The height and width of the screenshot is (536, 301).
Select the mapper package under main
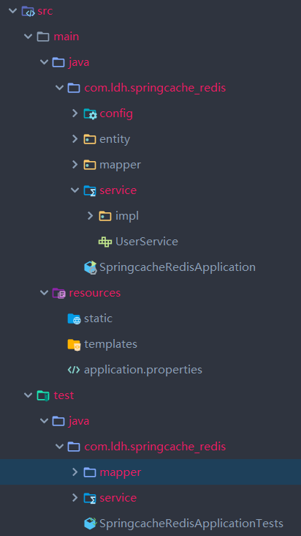tap(120, 165)
